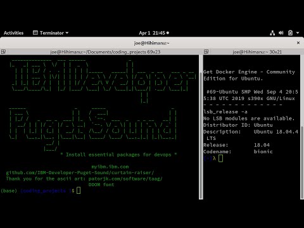Click the 'Description: Ubuntu 18.04.4' line
The width and height of the screenshot is (304, 228).
(x=251, y=132)
